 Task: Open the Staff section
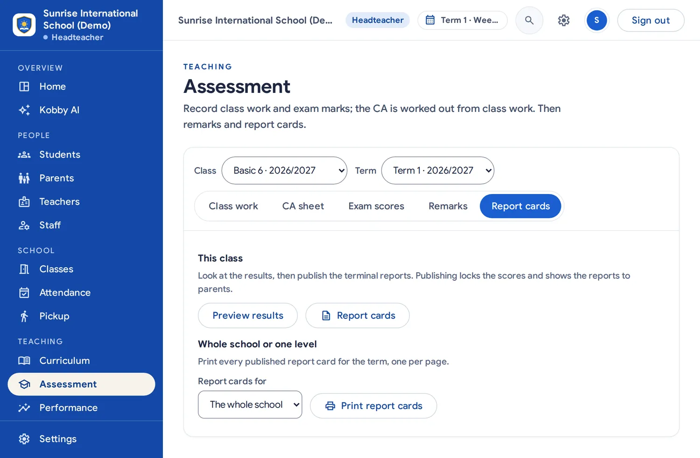[81, 225]
